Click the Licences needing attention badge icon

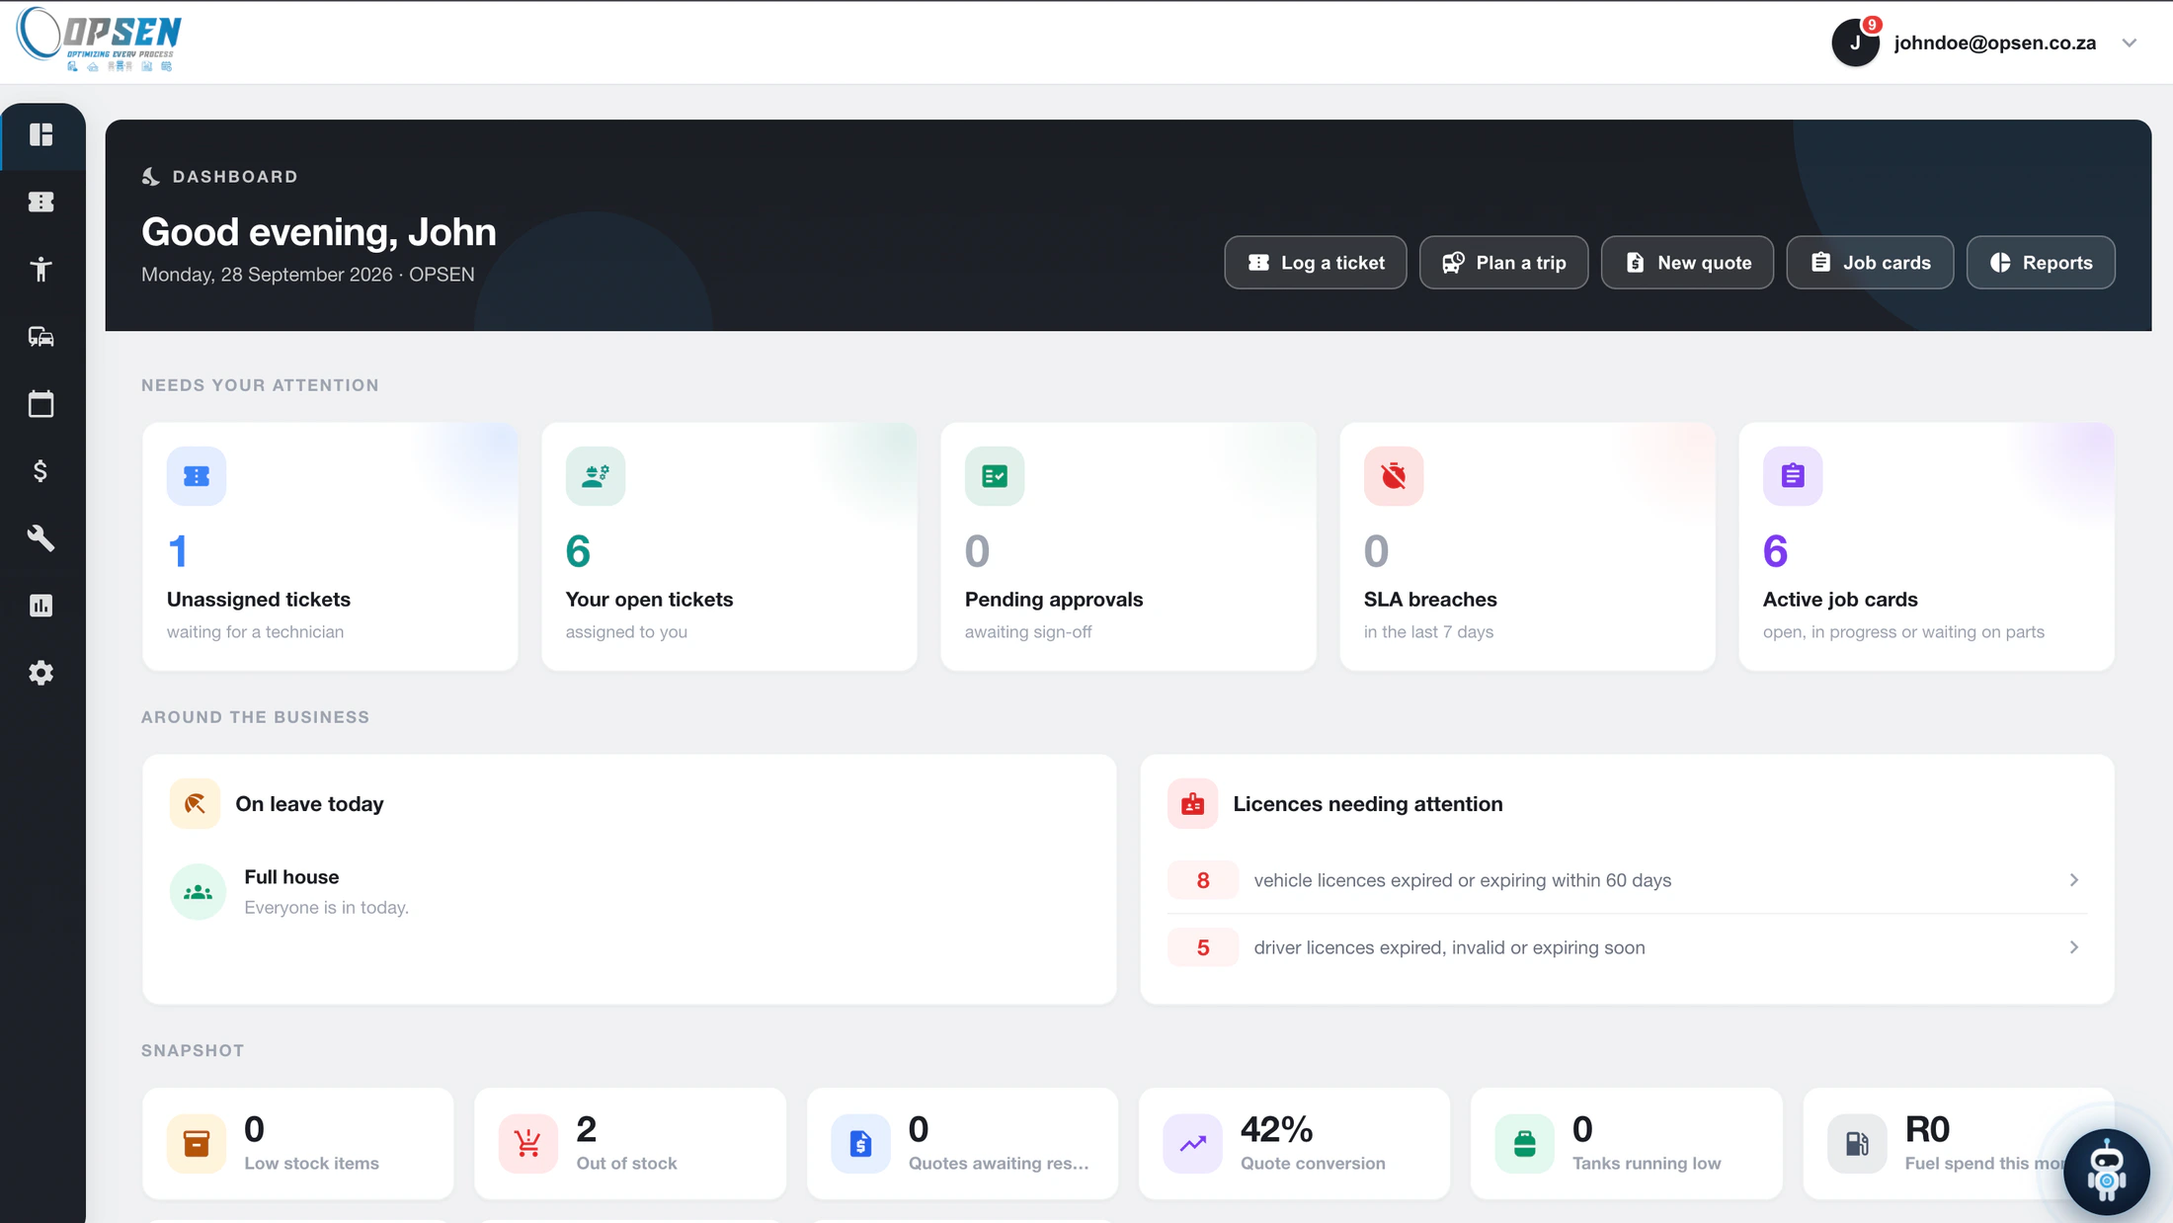pyautogui.click(x=1192, y=804)
